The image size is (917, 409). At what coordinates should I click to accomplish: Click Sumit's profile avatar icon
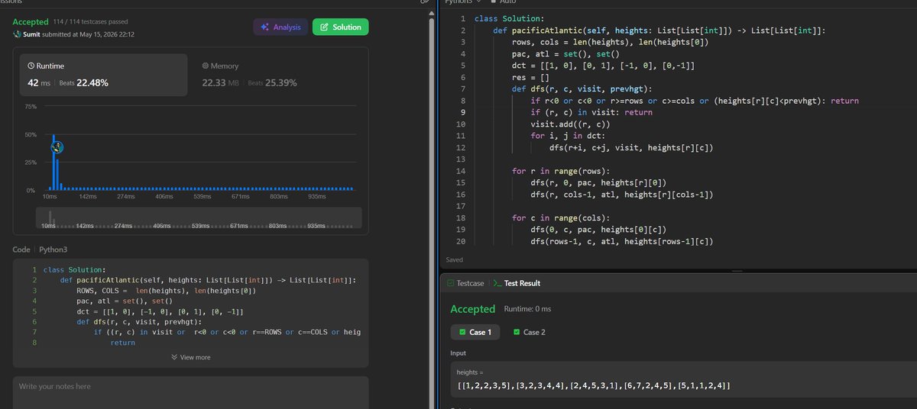pyautogui.click(x=17, y=35)
